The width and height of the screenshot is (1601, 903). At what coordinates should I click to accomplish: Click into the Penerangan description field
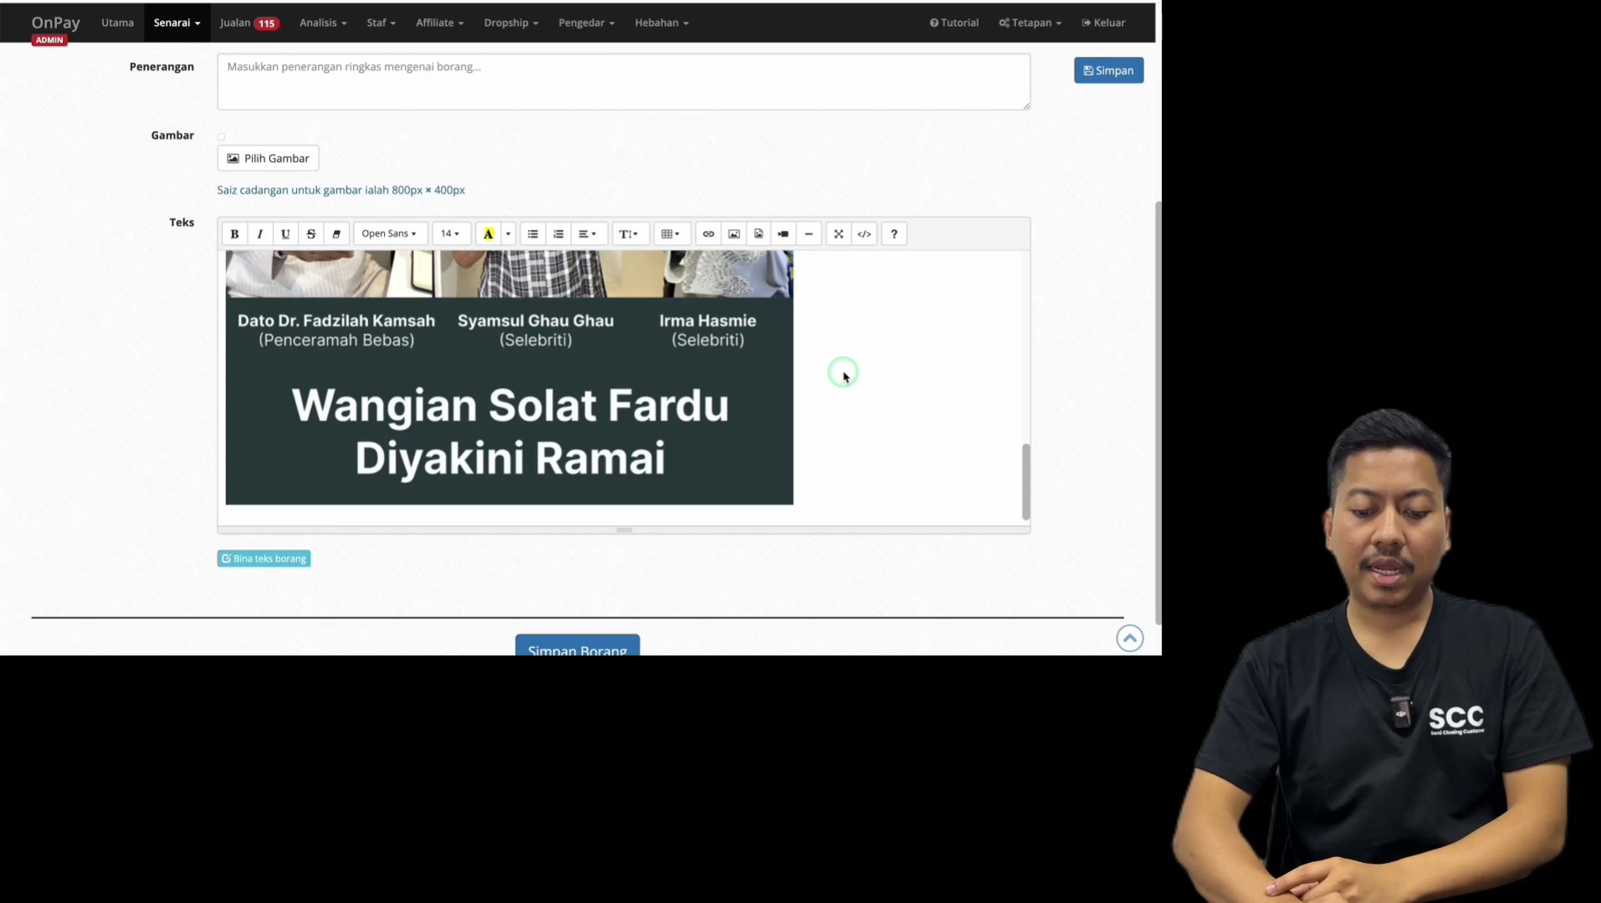click(623, 82)
